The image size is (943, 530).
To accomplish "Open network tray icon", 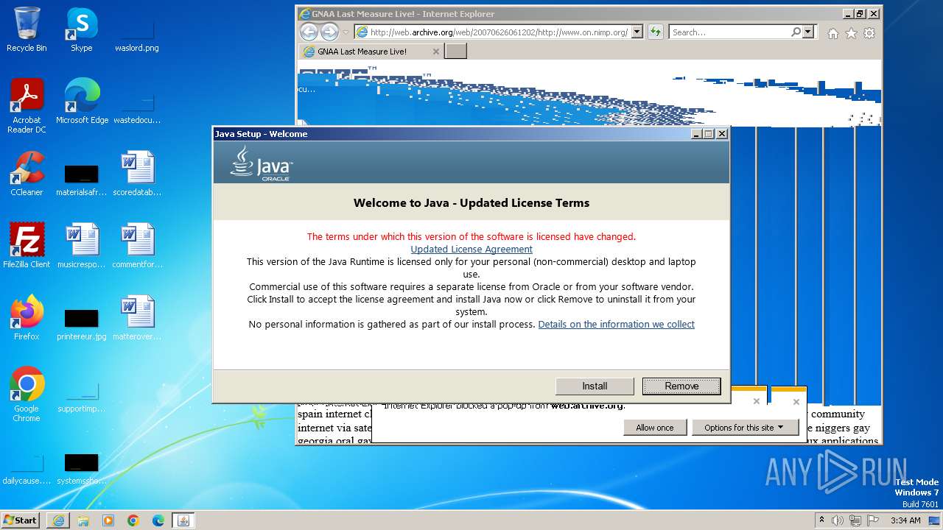I will pyautogui.click(x=855, y=520).
